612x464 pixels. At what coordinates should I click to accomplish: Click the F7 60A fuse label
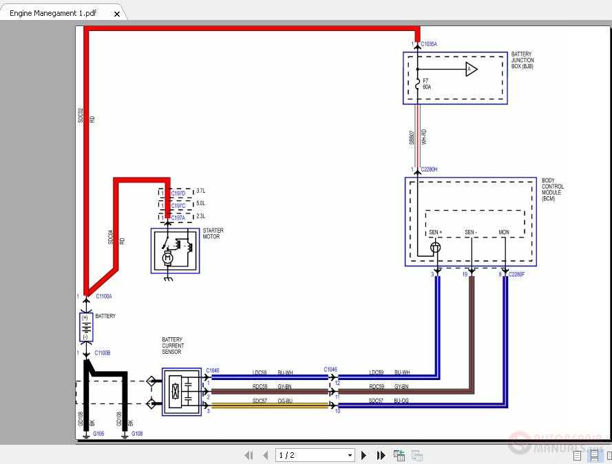(427, 84)
